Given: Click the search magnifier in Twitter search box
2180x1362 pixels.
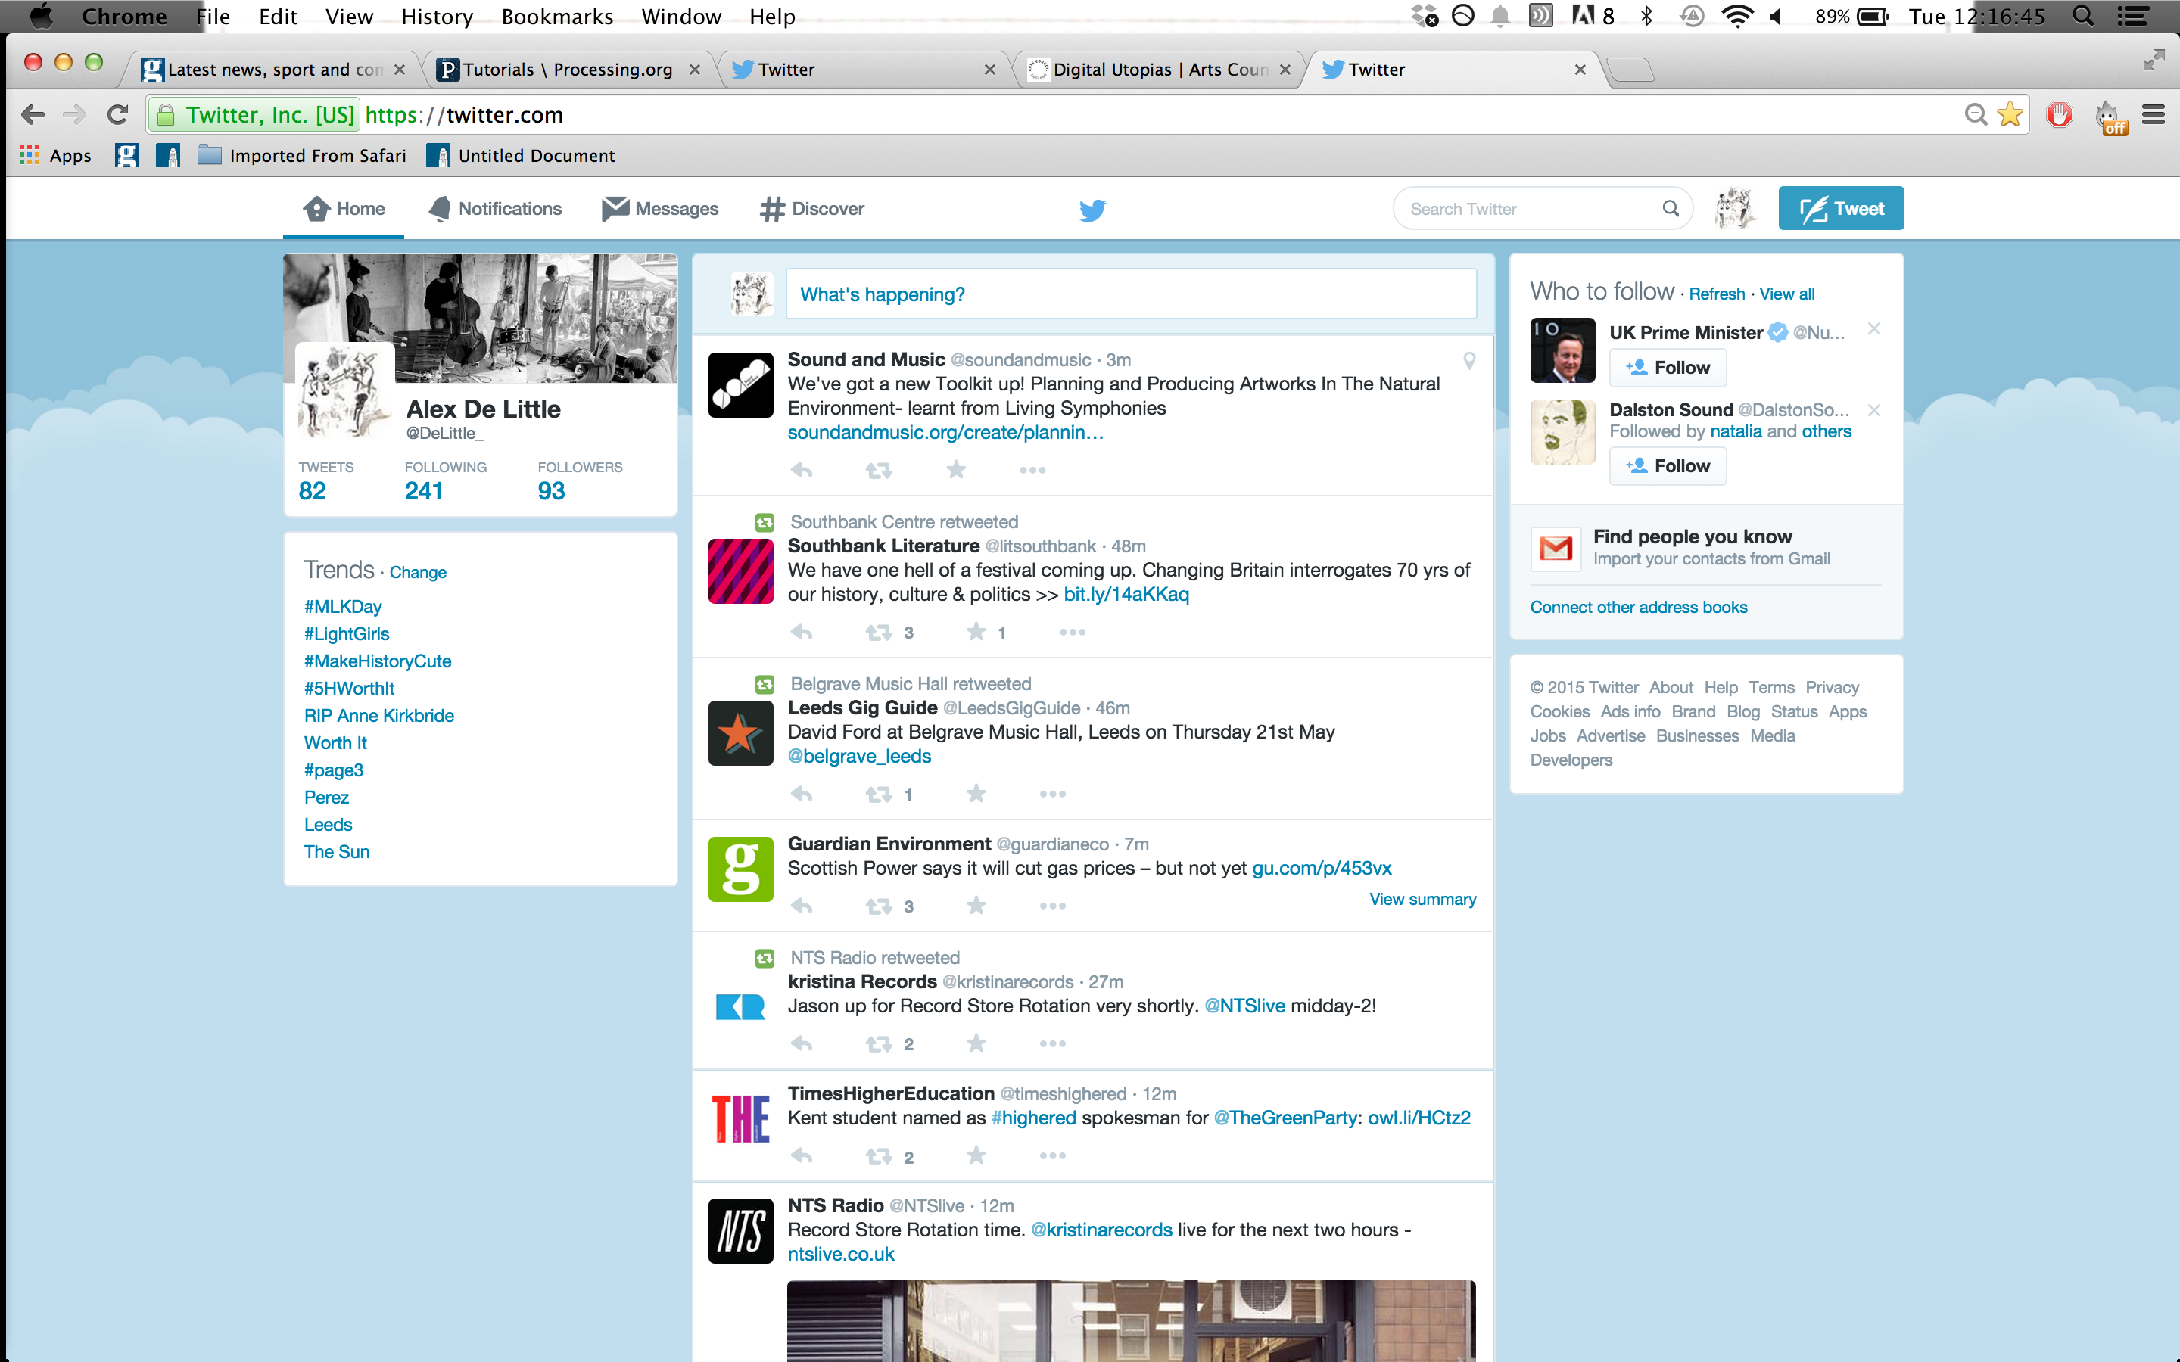Looking at the screenshot, I should point(1670,209).
